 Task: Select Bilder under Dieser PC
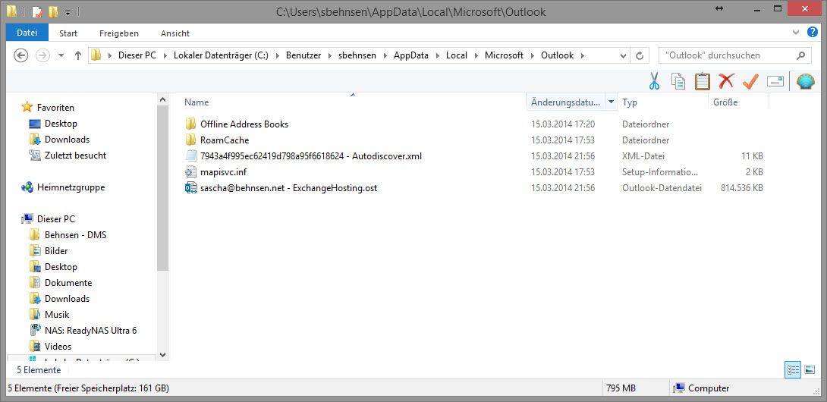(56, 250)
